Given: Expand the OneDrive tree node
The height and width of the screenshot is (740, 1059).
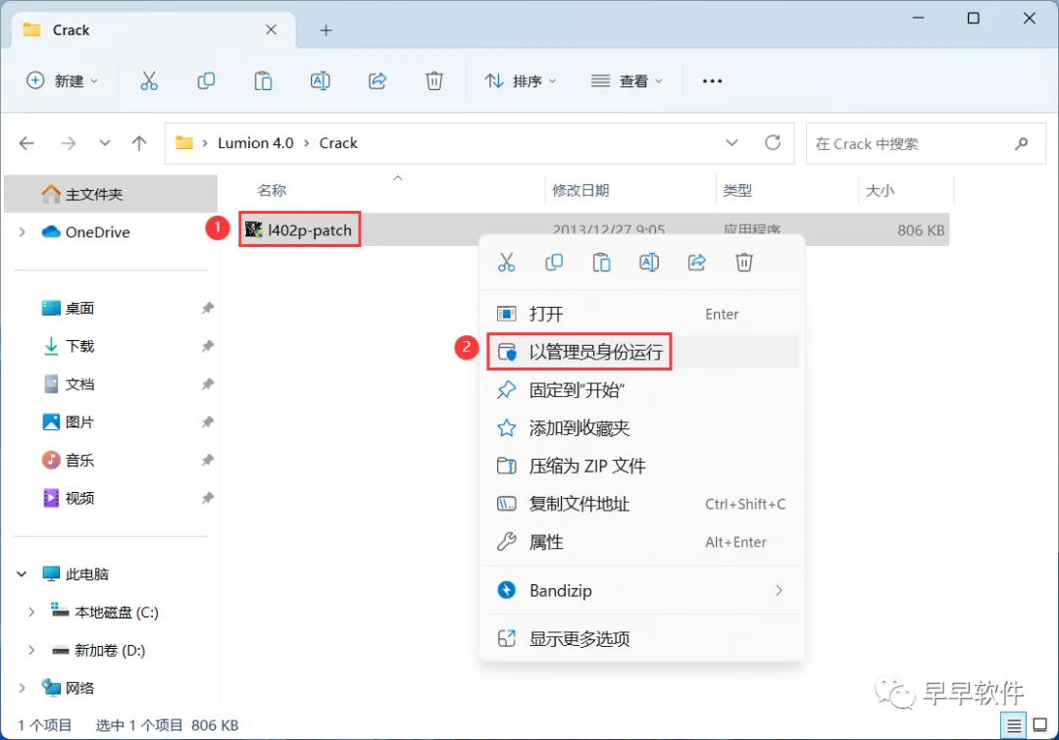Looking at the screenshot, I should 23,232.
